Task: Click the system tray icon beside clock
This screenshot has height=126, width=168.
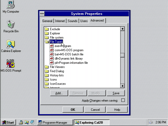Action: click(151, 122)
